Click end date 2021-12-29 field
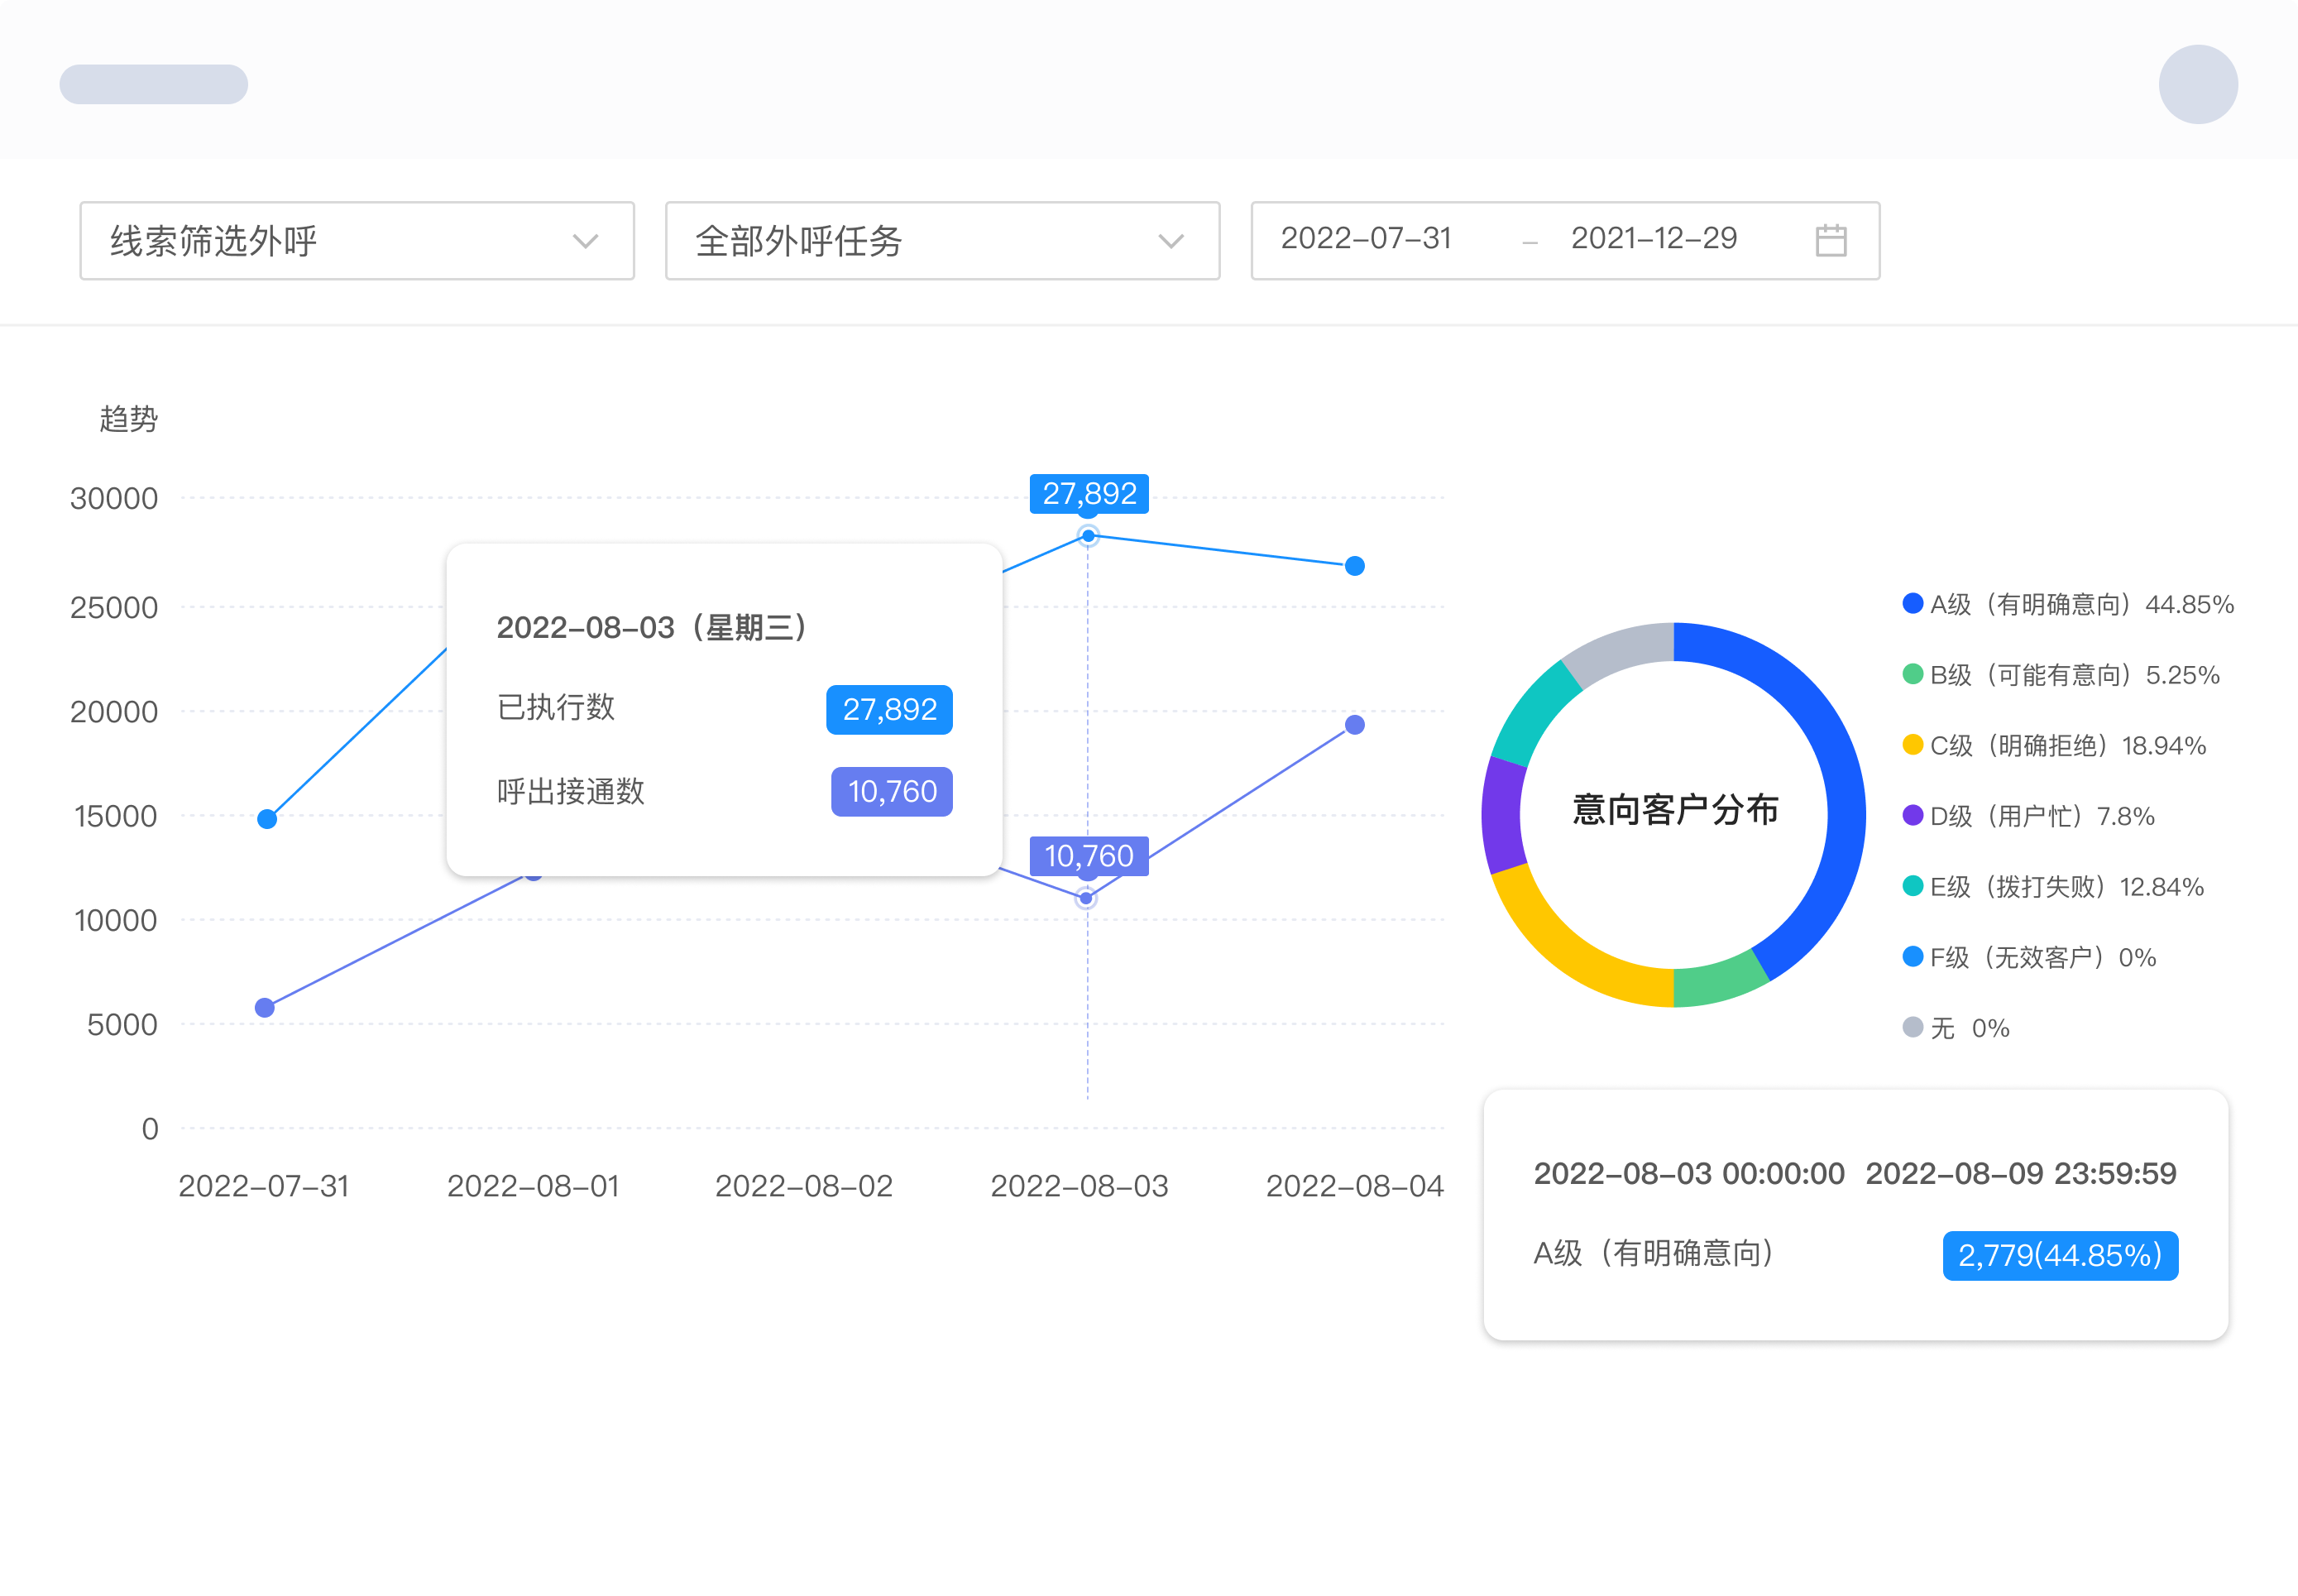Image resolution: width=2298 pixels, height=1596 pixels. point(1654,239)
